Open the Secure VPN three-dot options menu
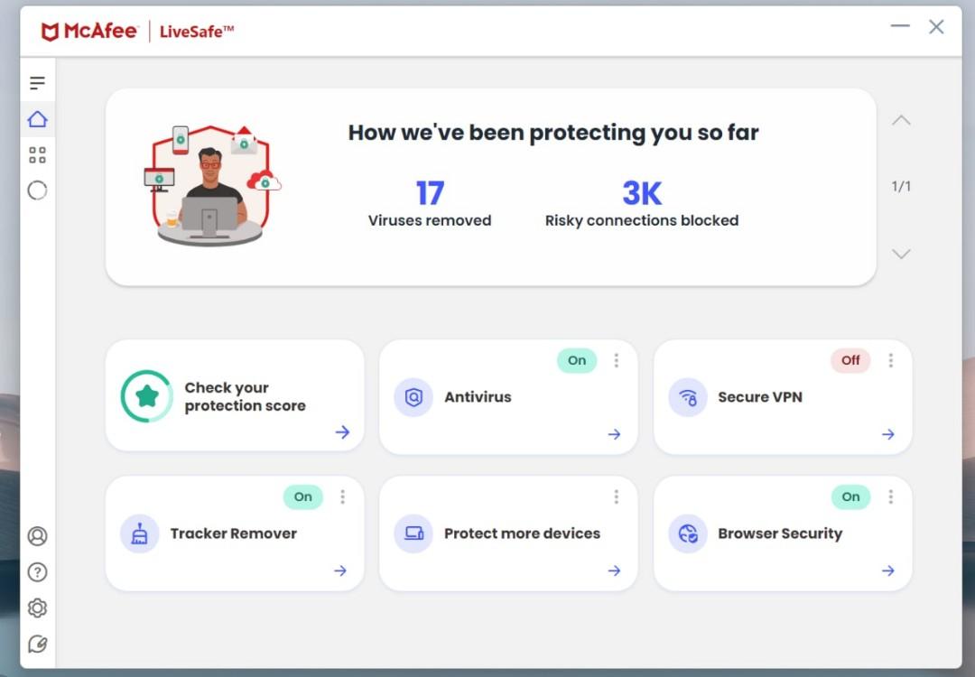975x677 pixels. (x=891, y=360)
